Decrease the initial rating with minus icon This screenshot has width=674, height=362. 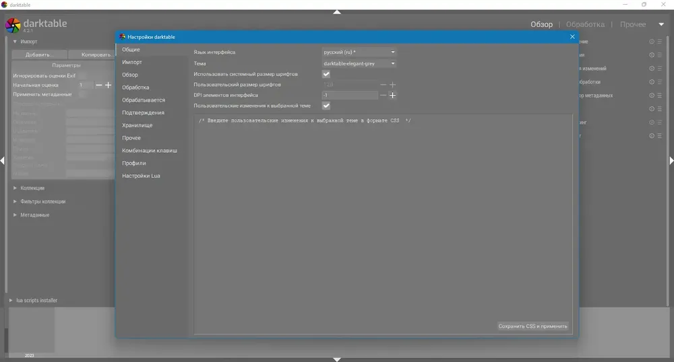click(99, 85)
